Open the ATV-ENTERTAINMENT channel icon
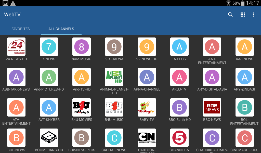 16,107
